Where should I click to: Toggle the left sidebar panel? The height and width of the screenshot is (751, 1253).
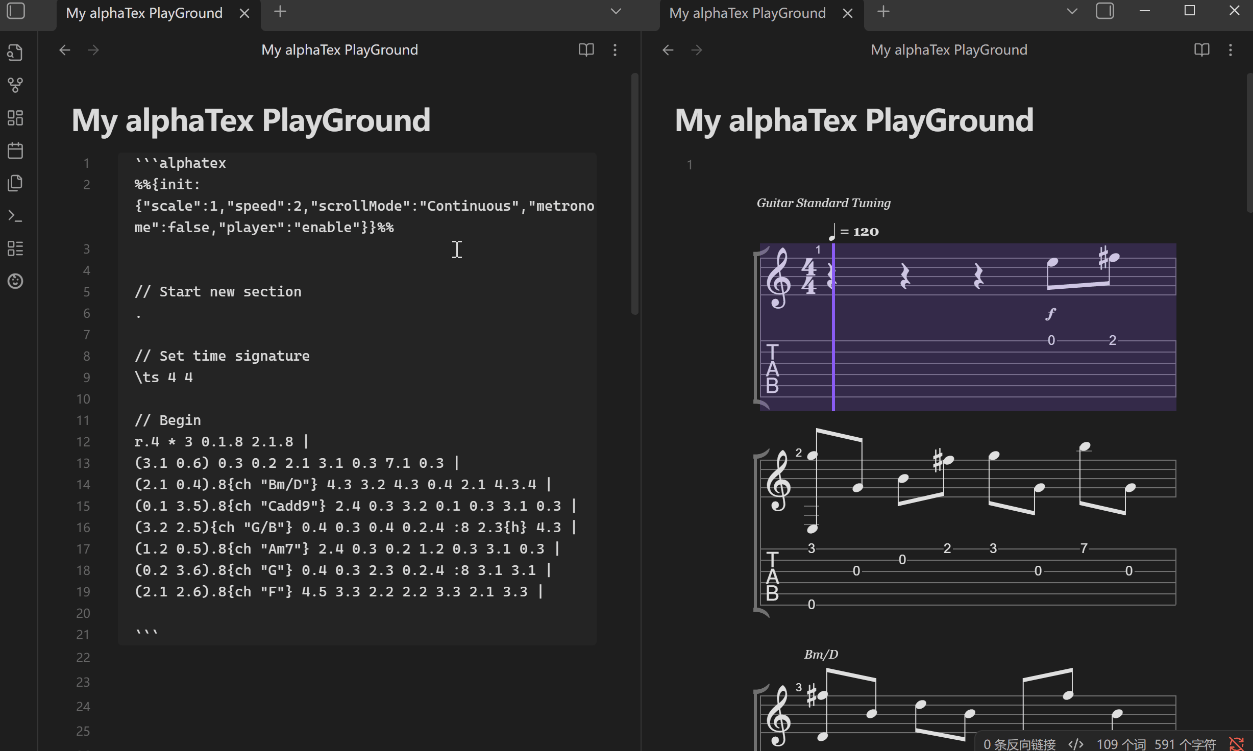tap(16, 11)
